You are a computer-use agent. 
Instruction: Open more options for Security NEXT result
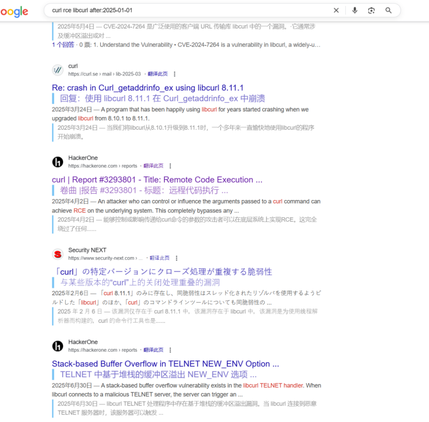tap(177, 258)
